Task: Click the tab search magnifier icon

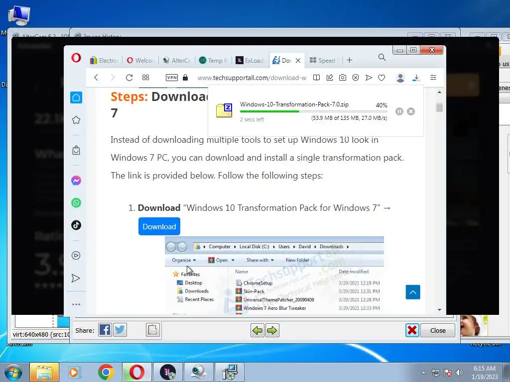Action: 382,58
